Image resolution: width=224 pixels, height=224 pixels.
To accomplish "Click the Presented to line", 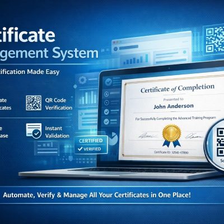I will pyautogui.click(x=174, y=99).
